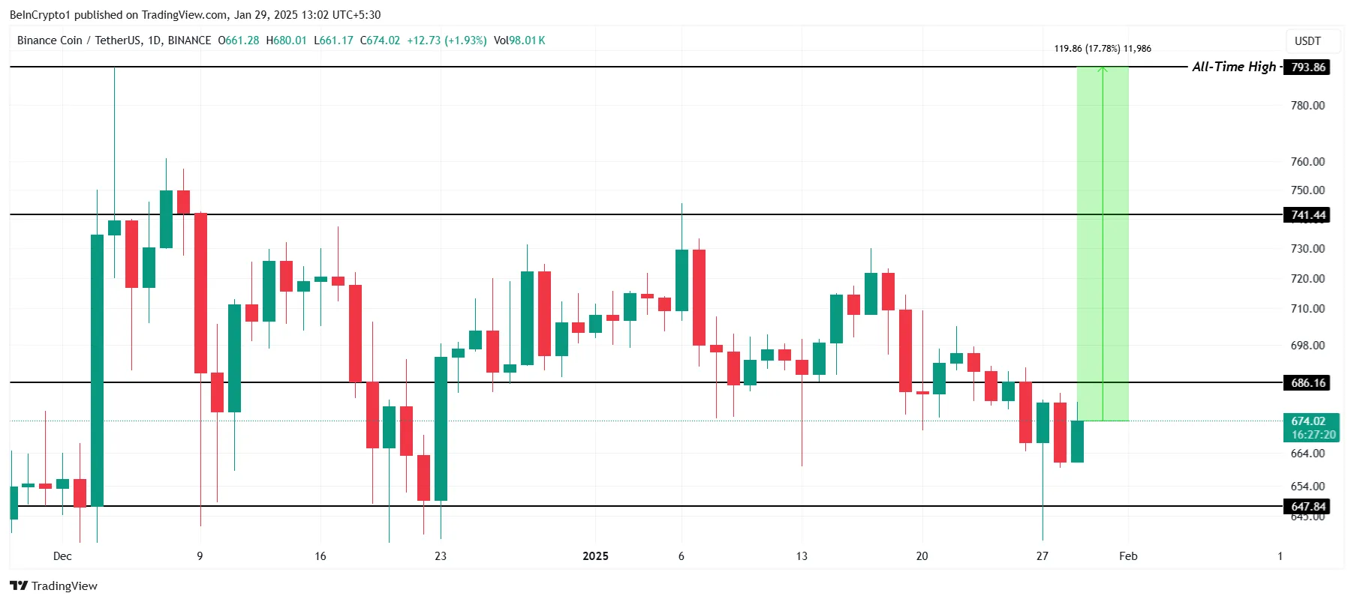Viewport: 1354px width, 602px height.
Task: Click the +12.73 (+1.93%) change value
Action: click(x=447, y=40)
